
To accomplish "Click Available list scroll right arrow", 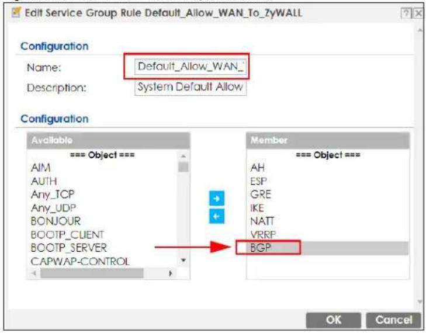I will coord(171,273).
